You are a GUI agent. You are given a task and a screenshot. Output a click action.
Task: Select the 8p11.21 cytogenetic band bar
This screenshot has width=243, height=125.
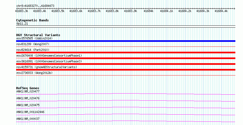pos(126,27)
